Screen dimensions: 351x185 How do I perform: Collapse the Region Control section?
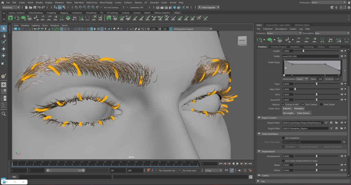[259, 118]
